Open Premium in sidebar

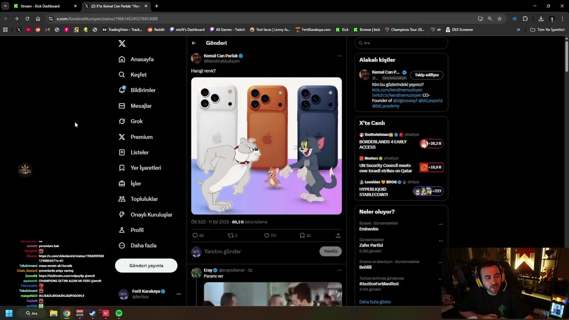pyautogui.click(x=136, y=137)
